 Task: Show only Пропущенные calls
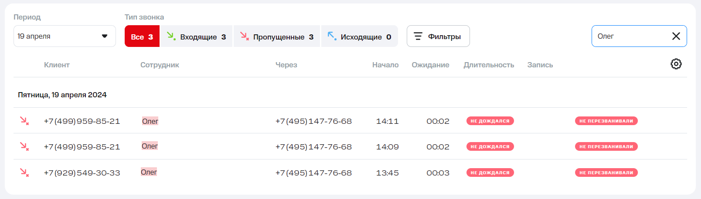(x=277, y=36)
